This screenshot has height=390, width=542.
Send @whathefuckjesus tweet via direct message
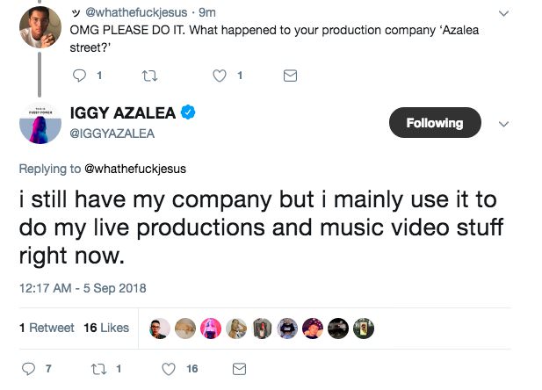(x=290, y=76)
